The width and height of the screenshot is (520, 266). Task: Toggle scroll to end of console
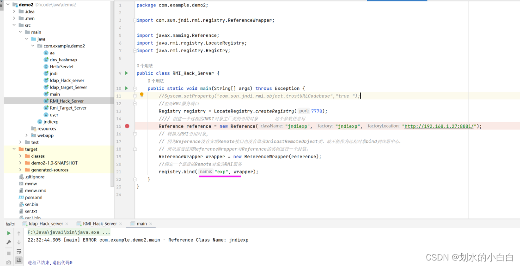[x=19, y=260]
